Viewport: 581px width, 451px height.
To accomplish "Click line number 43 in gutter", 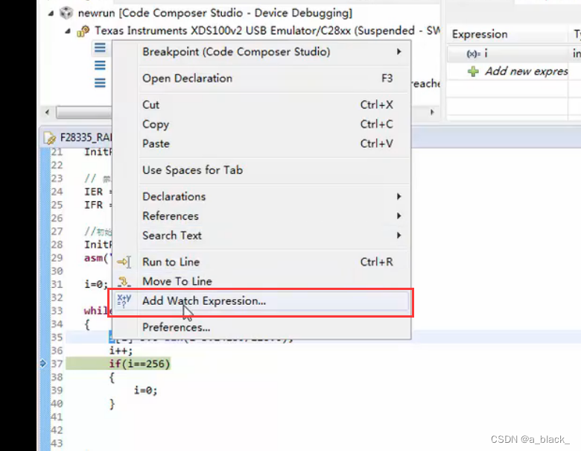I will tap(57, 444).
